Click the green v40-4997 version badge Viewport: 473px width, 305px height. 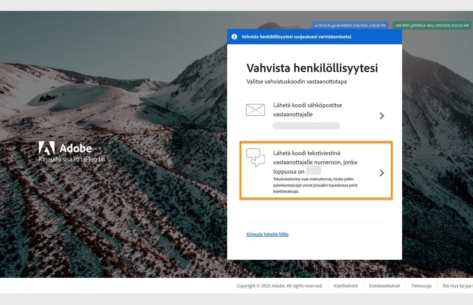(x=431, y=26)
